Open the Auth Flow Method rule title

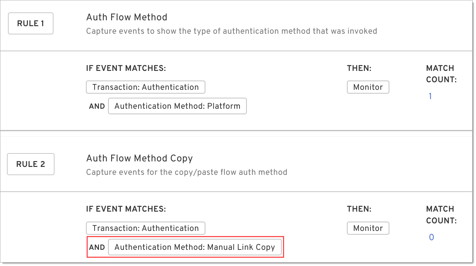point(126,17)
